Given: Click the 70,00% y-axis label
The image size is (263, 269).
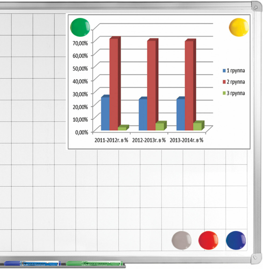Looking at the screenshot, I should (80, 43).
